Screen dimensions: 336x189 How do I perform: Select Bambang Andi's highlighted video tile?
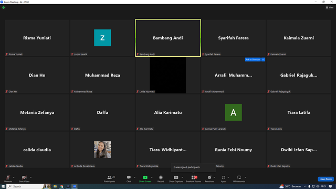pyautogui.click(x=168, y=38)
